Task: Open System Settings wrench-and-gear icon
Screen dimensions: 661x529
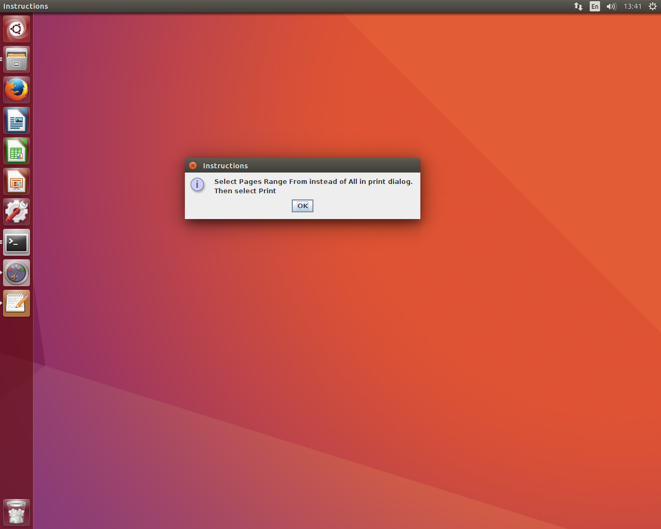Action: pyautogui.click(x=17, y=212)
